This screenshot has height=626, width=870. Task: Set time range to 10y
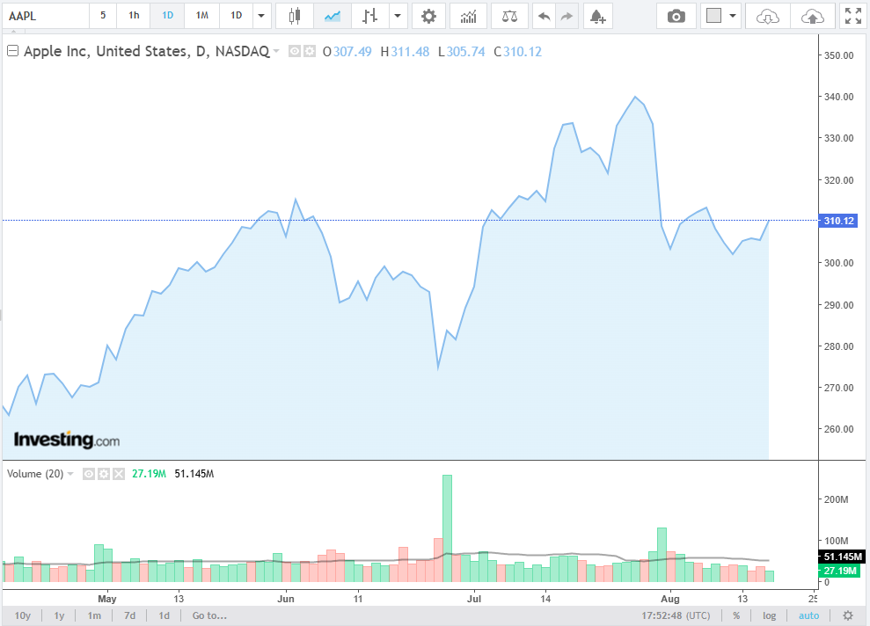pyautogui.click(x=23, y=615)
